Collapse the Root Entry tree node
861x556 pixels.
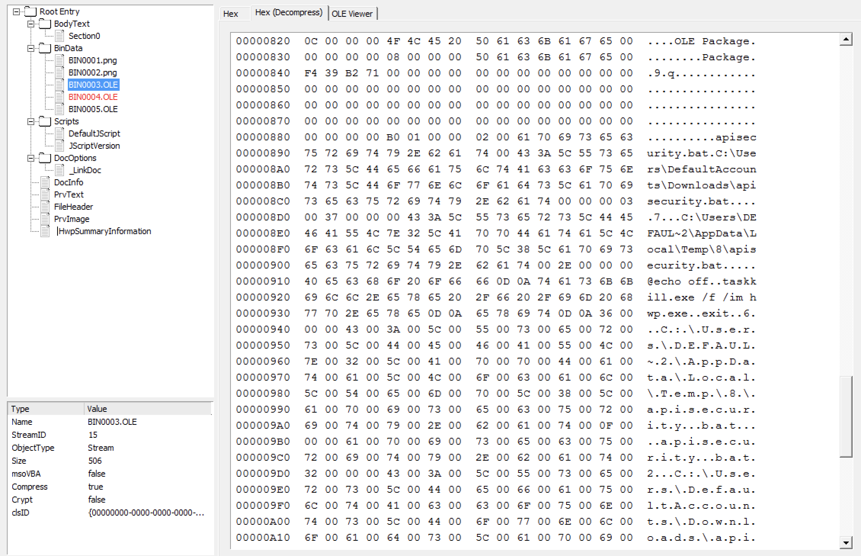tap(16, 12)
